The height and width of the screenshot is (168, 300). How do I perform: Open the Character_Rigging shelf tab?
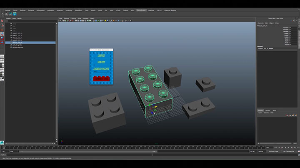[x=170, y=10]
